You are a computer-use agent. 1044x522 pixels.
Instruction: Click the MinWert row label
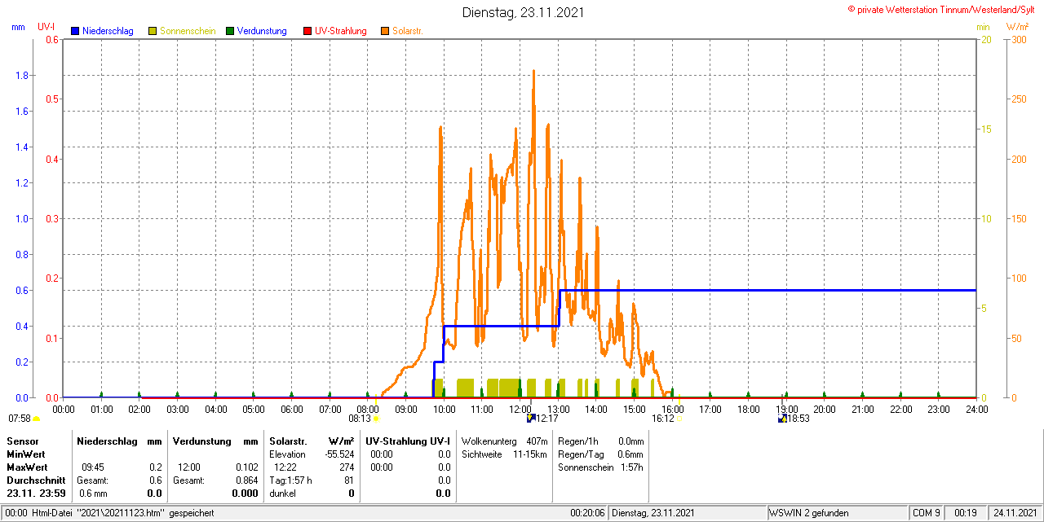(x=25, y=454)
